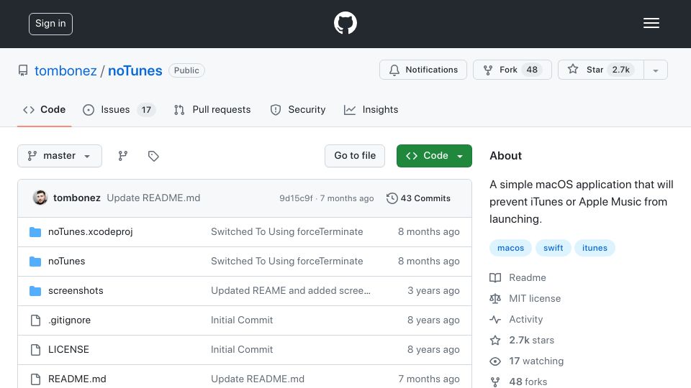Viewport: 691px width, 388px height.
Task: Open noTunes.xcodeproj row forceTerminate commit message
Action: (x=287, y=232)
